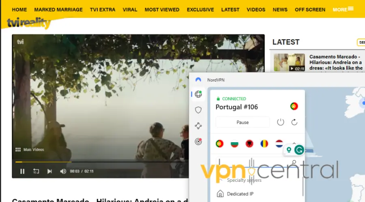
Task: Click the Grammarly lightbulb suggestion icon
Action: (289, 150)
